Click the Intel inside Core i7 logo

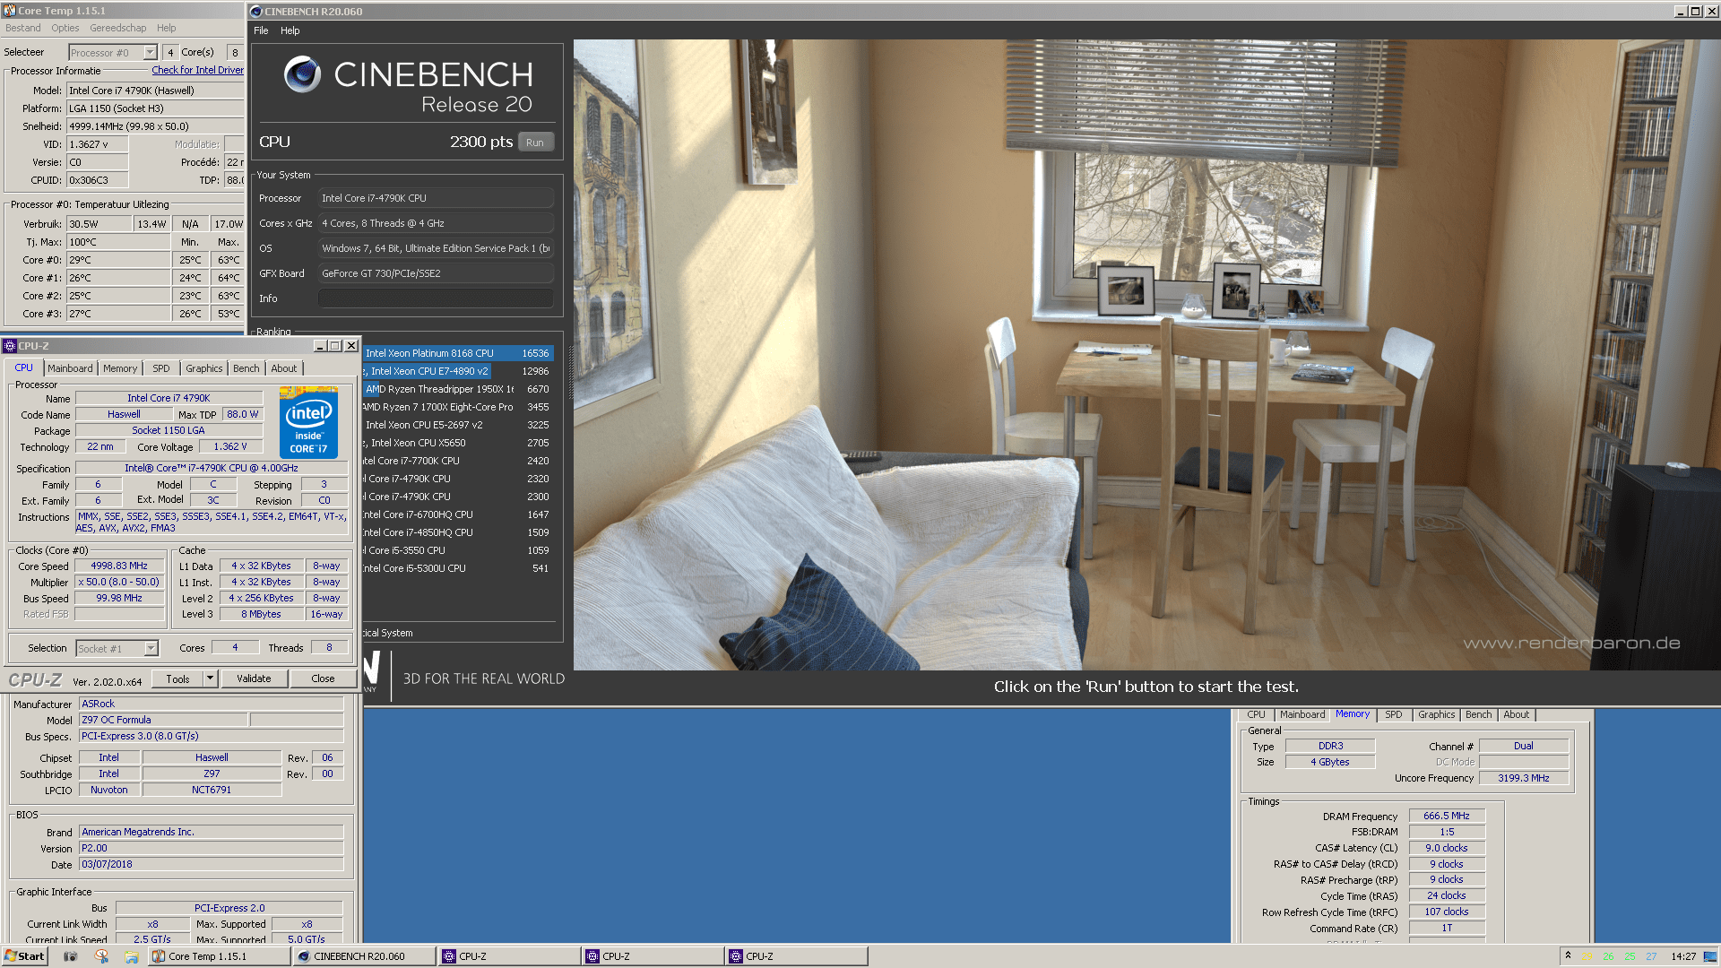click(x=308, y=422)
